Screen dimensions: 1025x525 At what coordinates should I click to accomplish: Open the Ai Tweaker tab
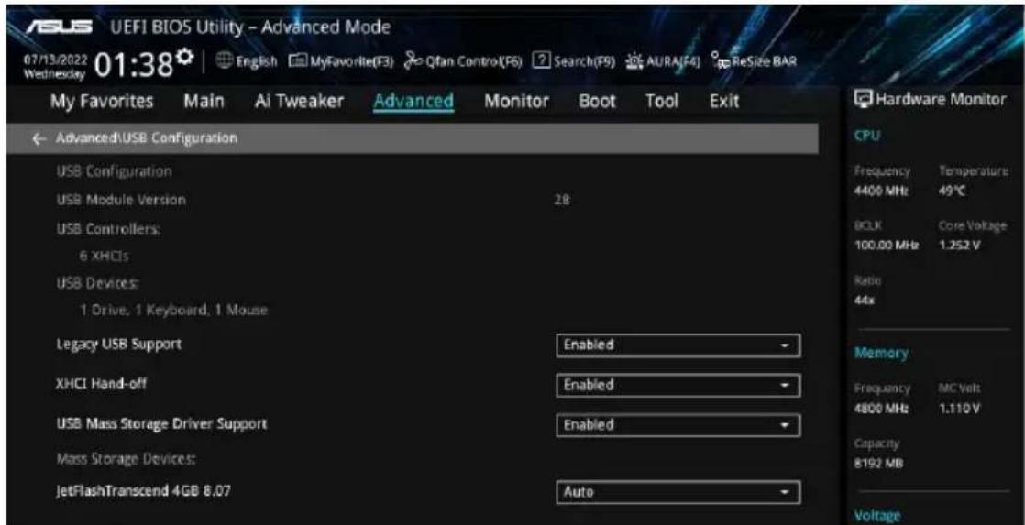(x=299, y=101)
